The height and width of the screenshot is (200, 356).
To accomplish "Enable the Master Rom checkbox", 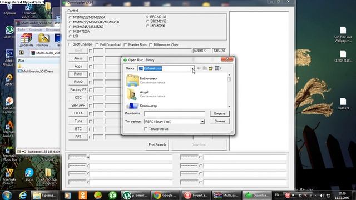I will click(x=125, y=45).
